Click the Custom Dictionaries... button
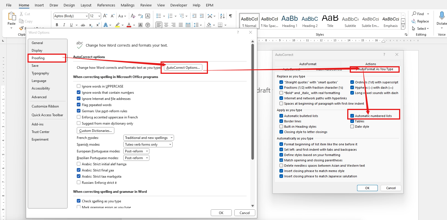Screen dimensions: 447x220 click(x=96, y=130)
